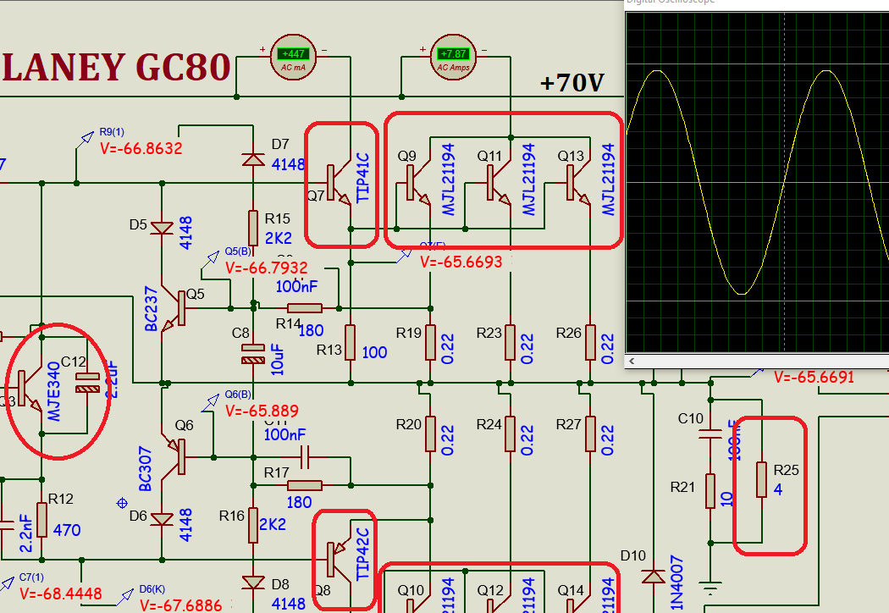This screenshot has width=889, height=613.
Task: Select the 100nF capacitor above R17
Action: point(305,457)
